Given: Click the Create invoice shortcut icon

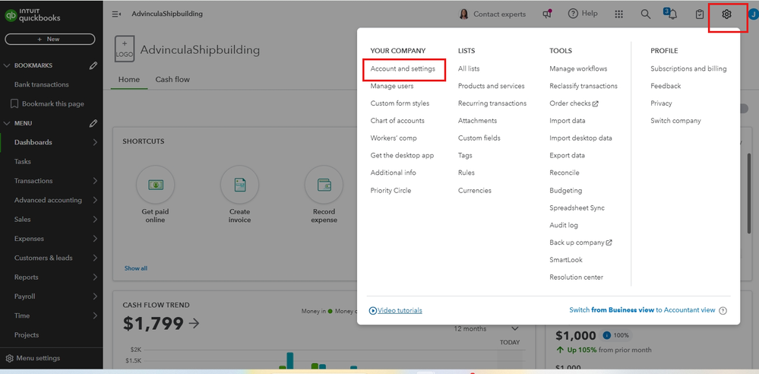Looking at the screenshot, I should click(239, 185).
